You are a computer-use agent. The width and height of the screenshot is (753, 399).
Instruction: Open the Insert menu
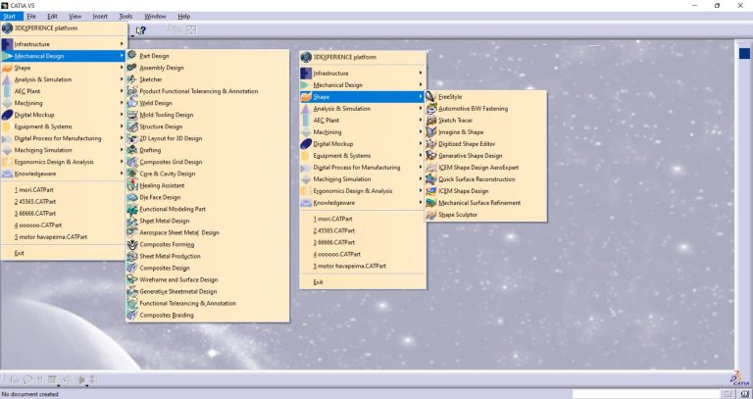click(x=100, y=16)
